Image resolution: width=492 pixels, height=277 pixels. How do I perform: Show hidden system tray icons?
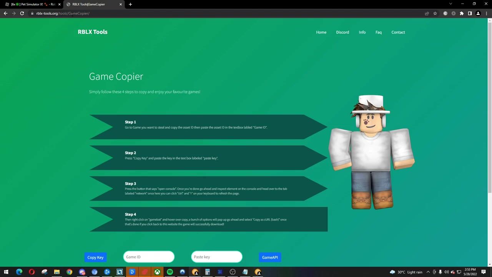[x=428, y=272]
